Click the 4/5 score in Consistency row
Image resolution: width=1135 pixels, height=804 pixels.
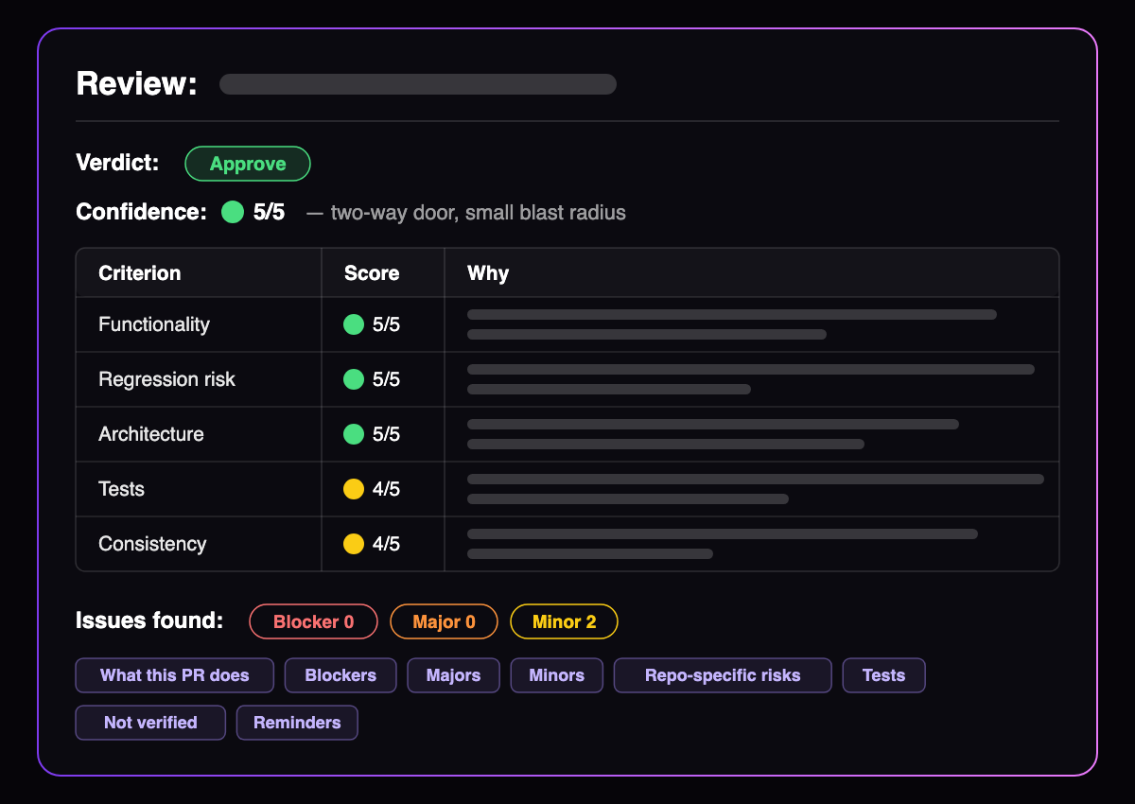(x=386, y=544)
